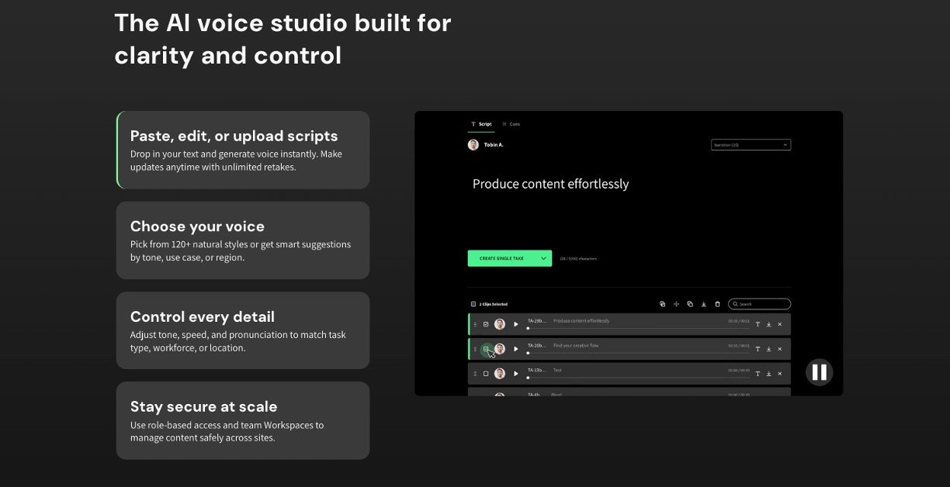Download the 'Test' clip
This screenshot has height=487, width=950.
click(x=768, y=374)
